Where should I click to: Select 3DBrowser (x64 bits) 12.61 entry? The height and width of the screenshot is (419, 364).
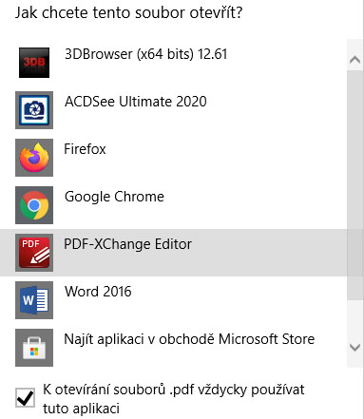click(173, 63)
